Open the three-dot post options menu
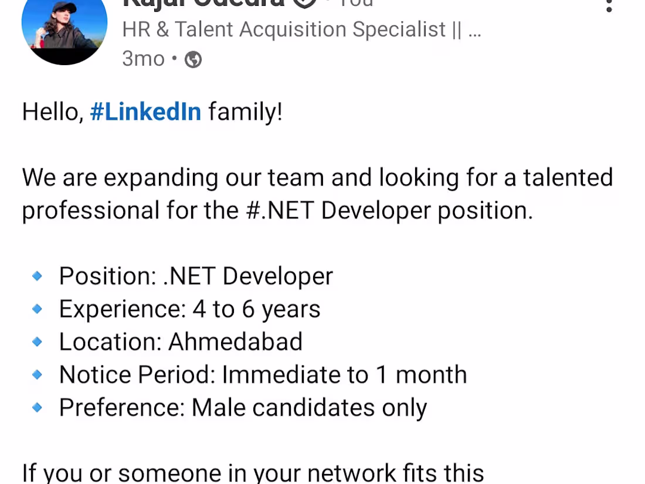645x484 pixels. (x=609, y=5)
